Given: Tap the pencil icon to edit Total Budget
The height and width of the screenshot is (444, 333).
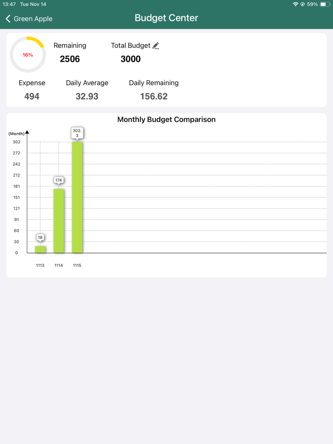Looking at the screenshot, I should tap(156, 45).
